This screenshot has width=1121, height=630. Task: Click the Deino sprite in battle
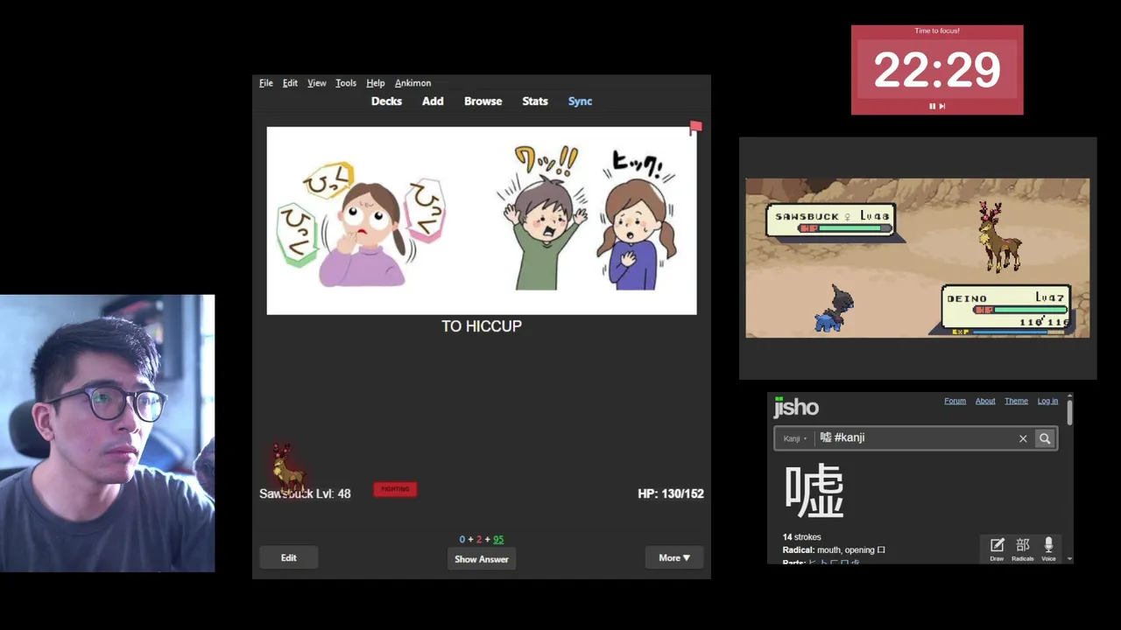pos(832,310)
